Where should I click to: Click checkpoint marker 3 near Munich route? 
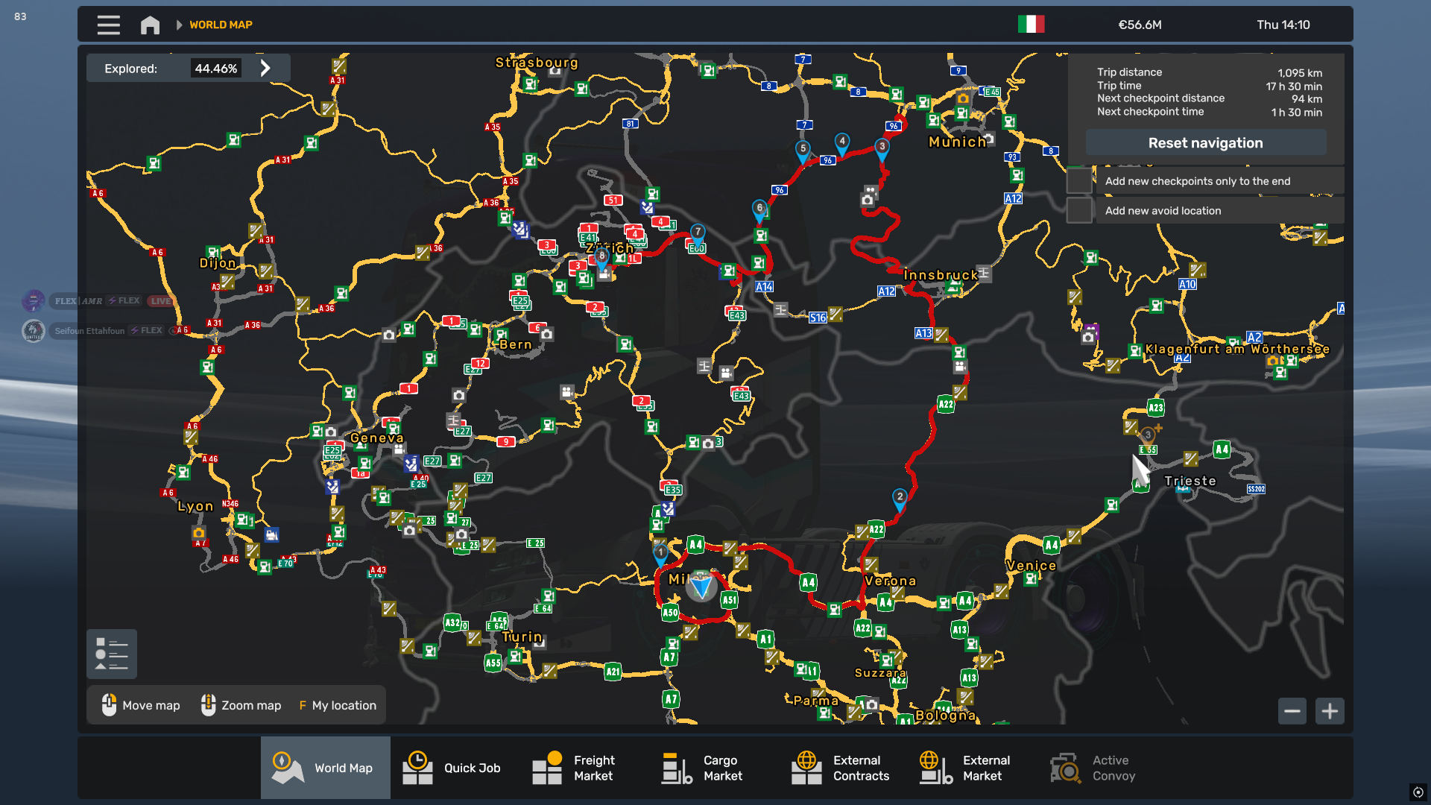pos(882,148)
